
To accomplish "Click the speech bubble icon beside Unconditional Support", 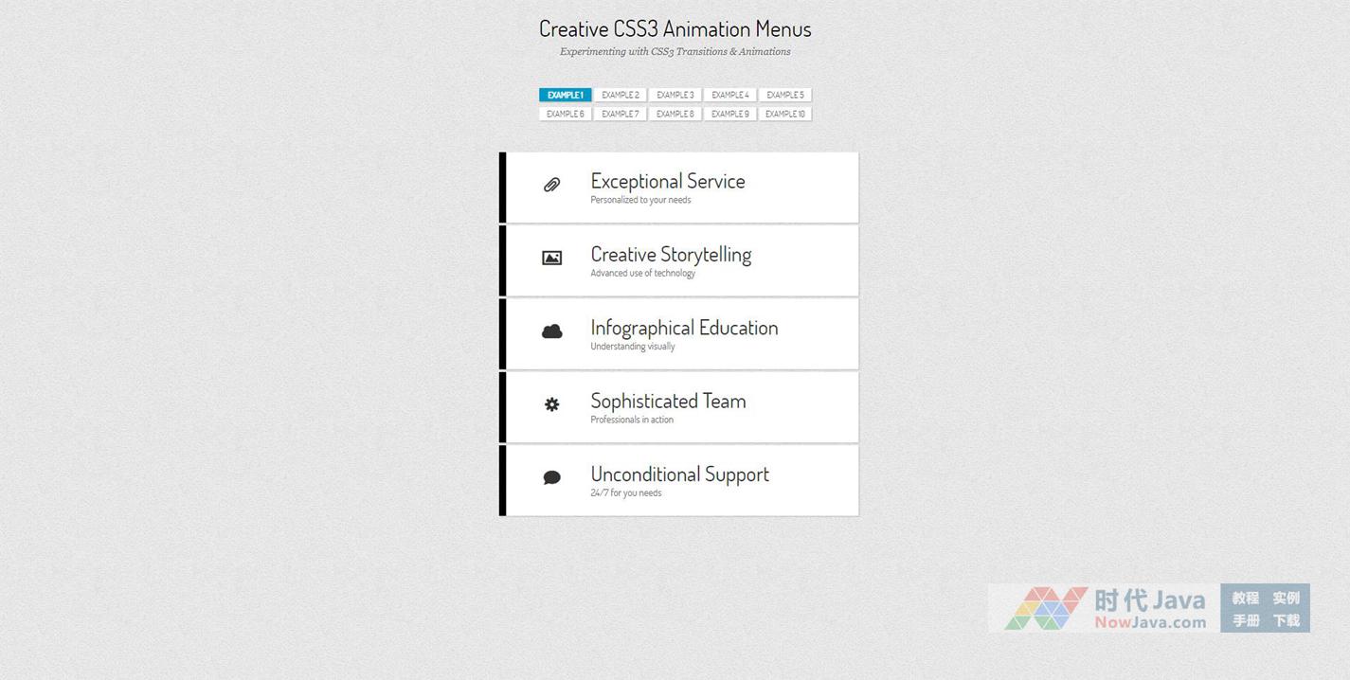I will [551, 477].
